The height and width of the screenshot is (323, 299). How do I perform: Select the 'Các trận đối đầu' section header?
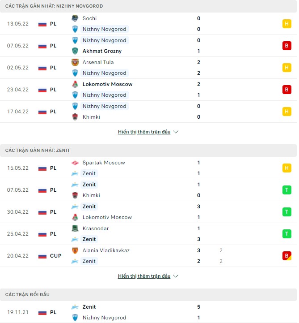(x=28, y=294)
